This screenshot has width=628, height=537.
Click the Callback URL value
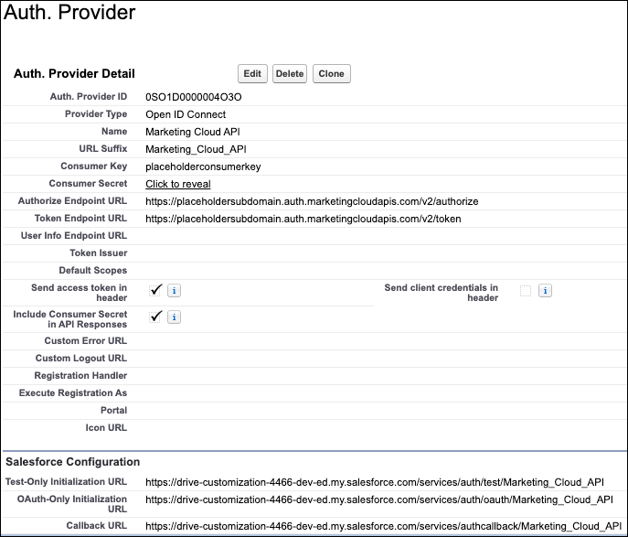coord(383,526)
